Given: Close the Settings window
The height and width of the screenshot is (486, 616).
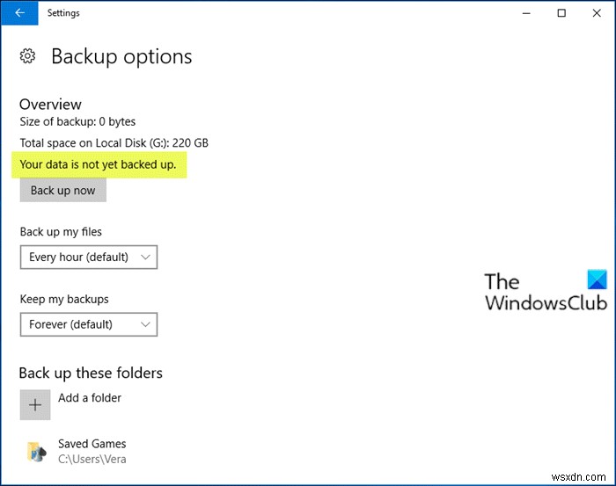Looking at the screenshot, I should [x=597, y=13].
